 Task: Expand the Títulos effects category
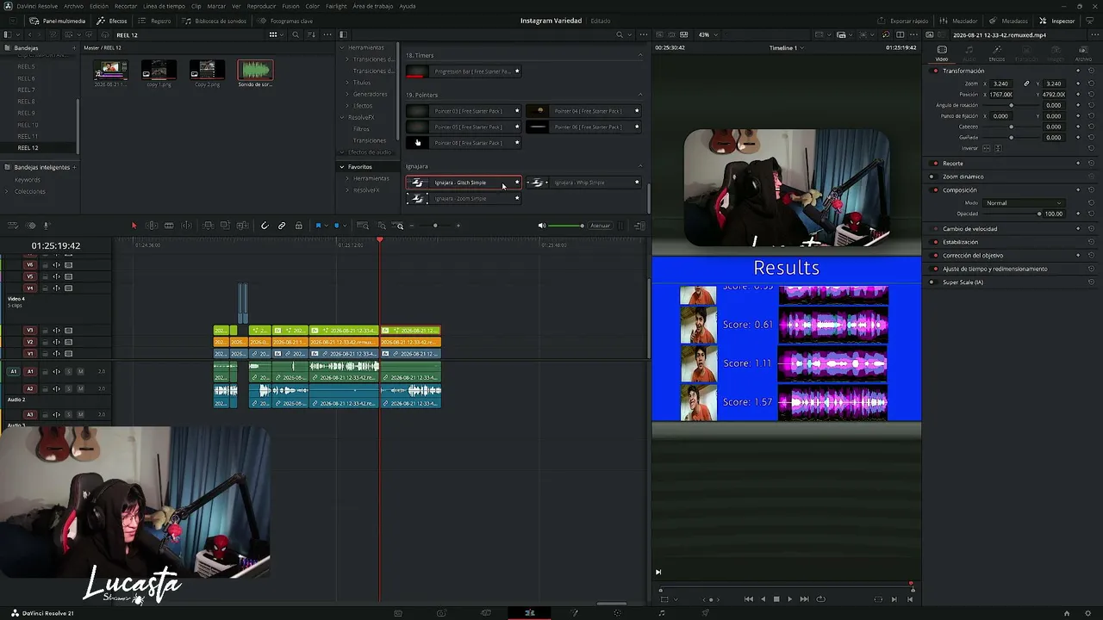(x=347, y=83)
